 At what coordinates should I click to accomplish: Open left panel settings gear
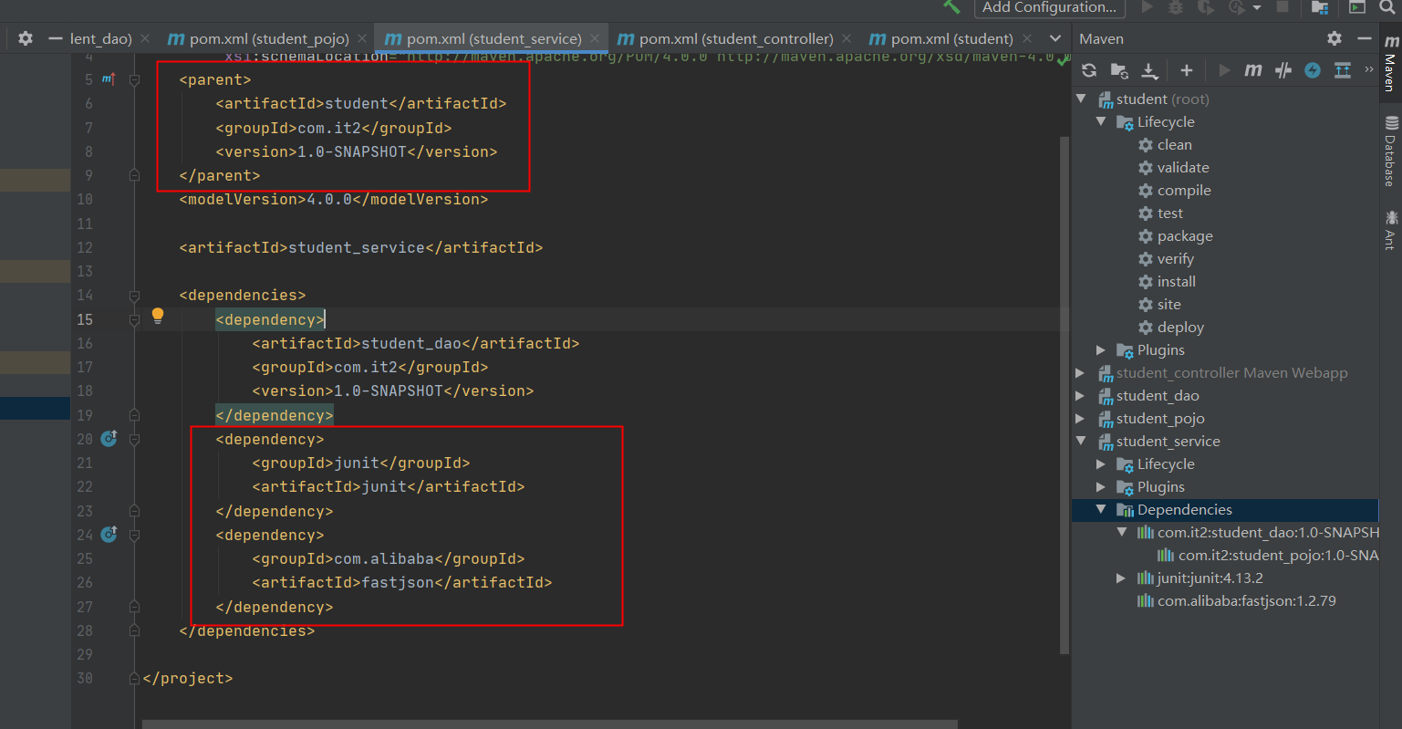(x=26, y=38)
